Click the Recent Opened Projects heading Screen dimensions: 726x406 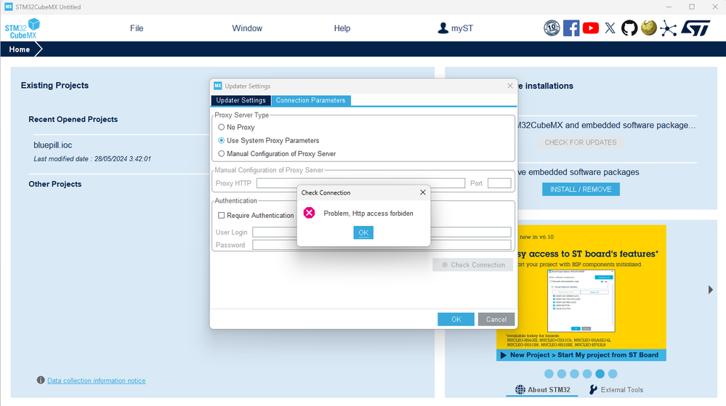coord(73,119)
